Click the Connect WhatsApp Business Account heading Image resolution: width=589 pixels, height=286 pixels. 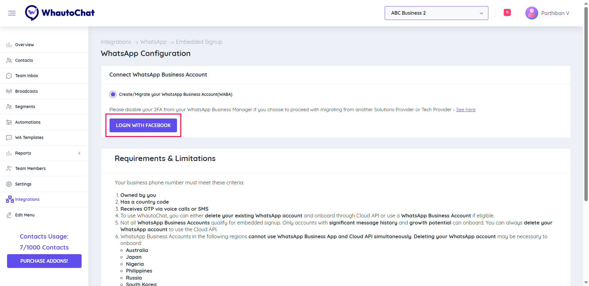pyautogui.click(x=158, y=75)
